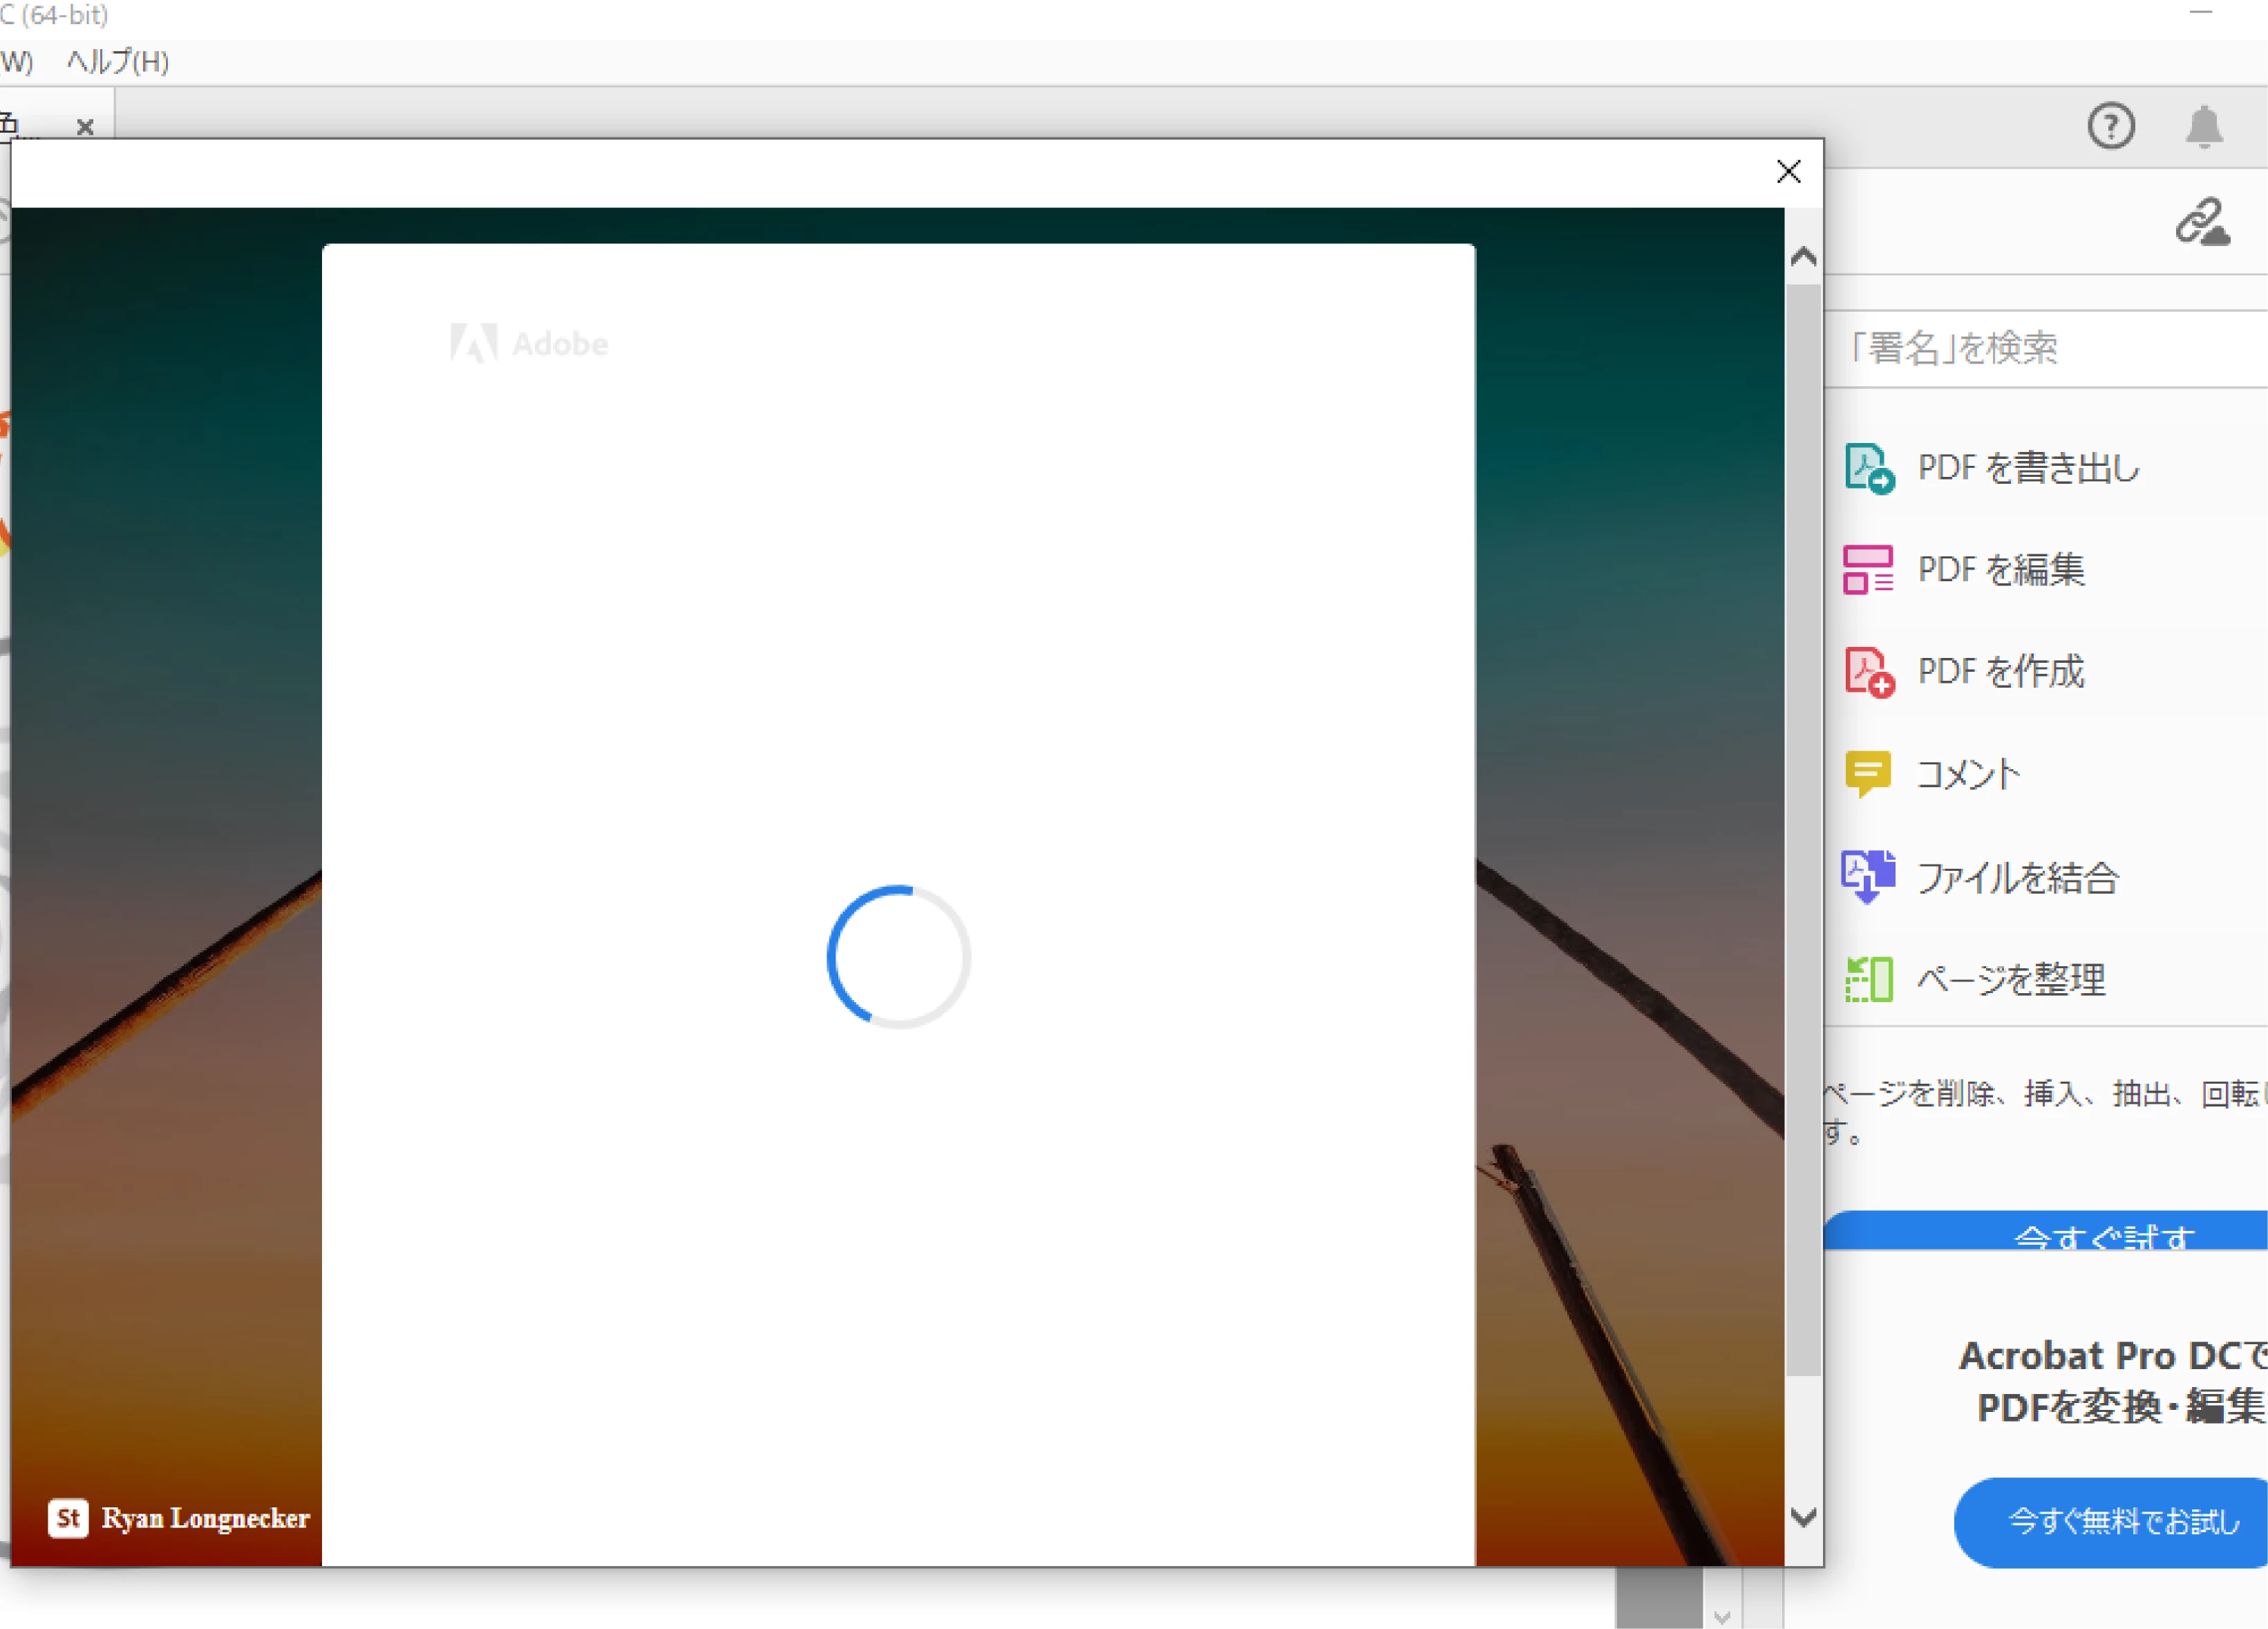Click the Adobe Stock St badge

(68, 1518)
